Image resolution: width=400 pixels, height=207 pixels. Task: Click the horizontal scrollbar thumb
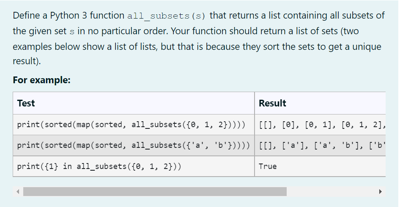pyautogui.click(x=155, y=191)
